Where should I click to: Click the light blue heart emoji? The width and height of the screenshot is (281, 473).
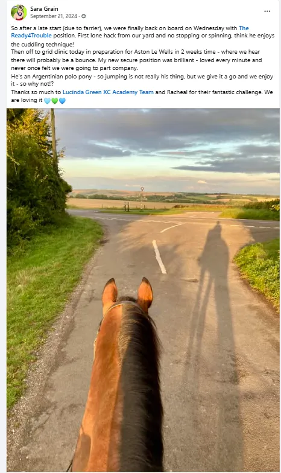coord(47,101)
